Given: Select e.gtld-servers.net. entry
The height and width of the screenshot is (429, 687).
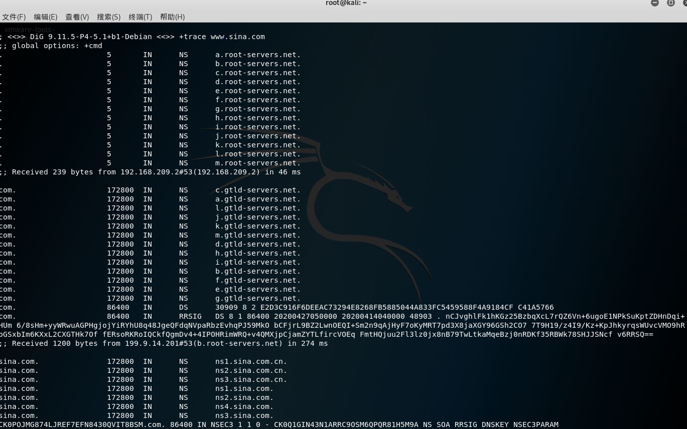Looking at the screenshot, I should click(258, 289).
